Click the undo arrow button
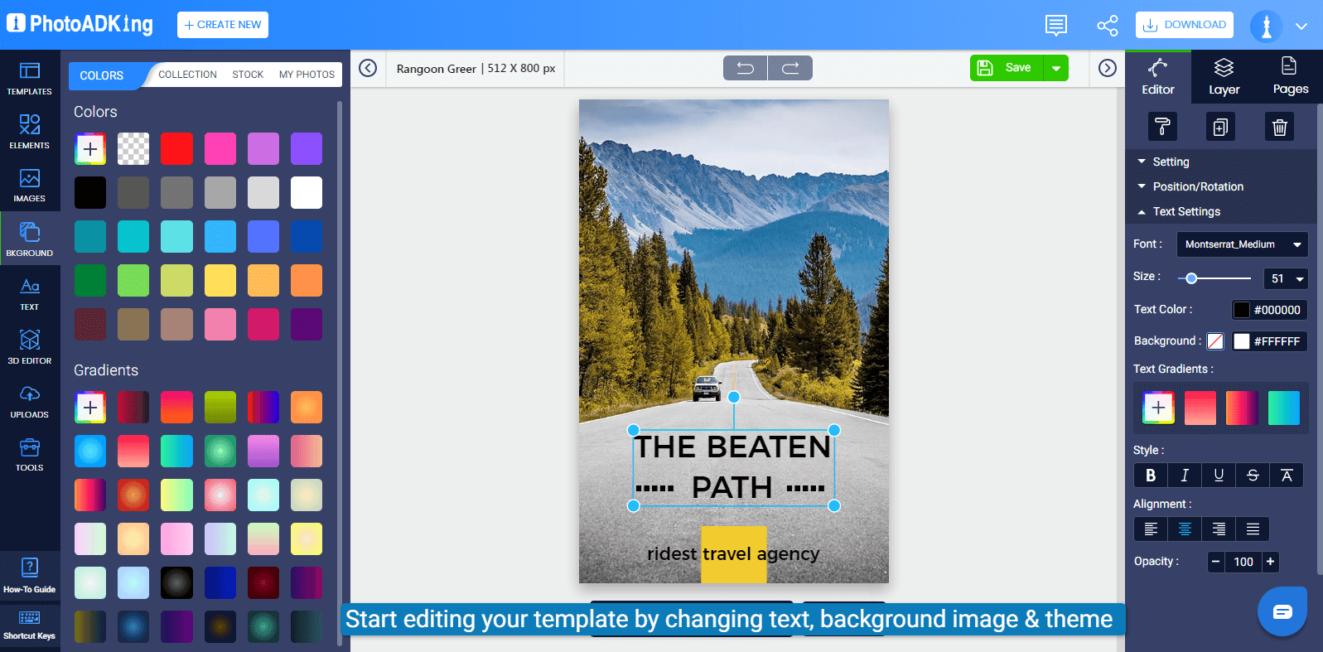Screen dimensions: 1323x652 [x=745, y=68]
